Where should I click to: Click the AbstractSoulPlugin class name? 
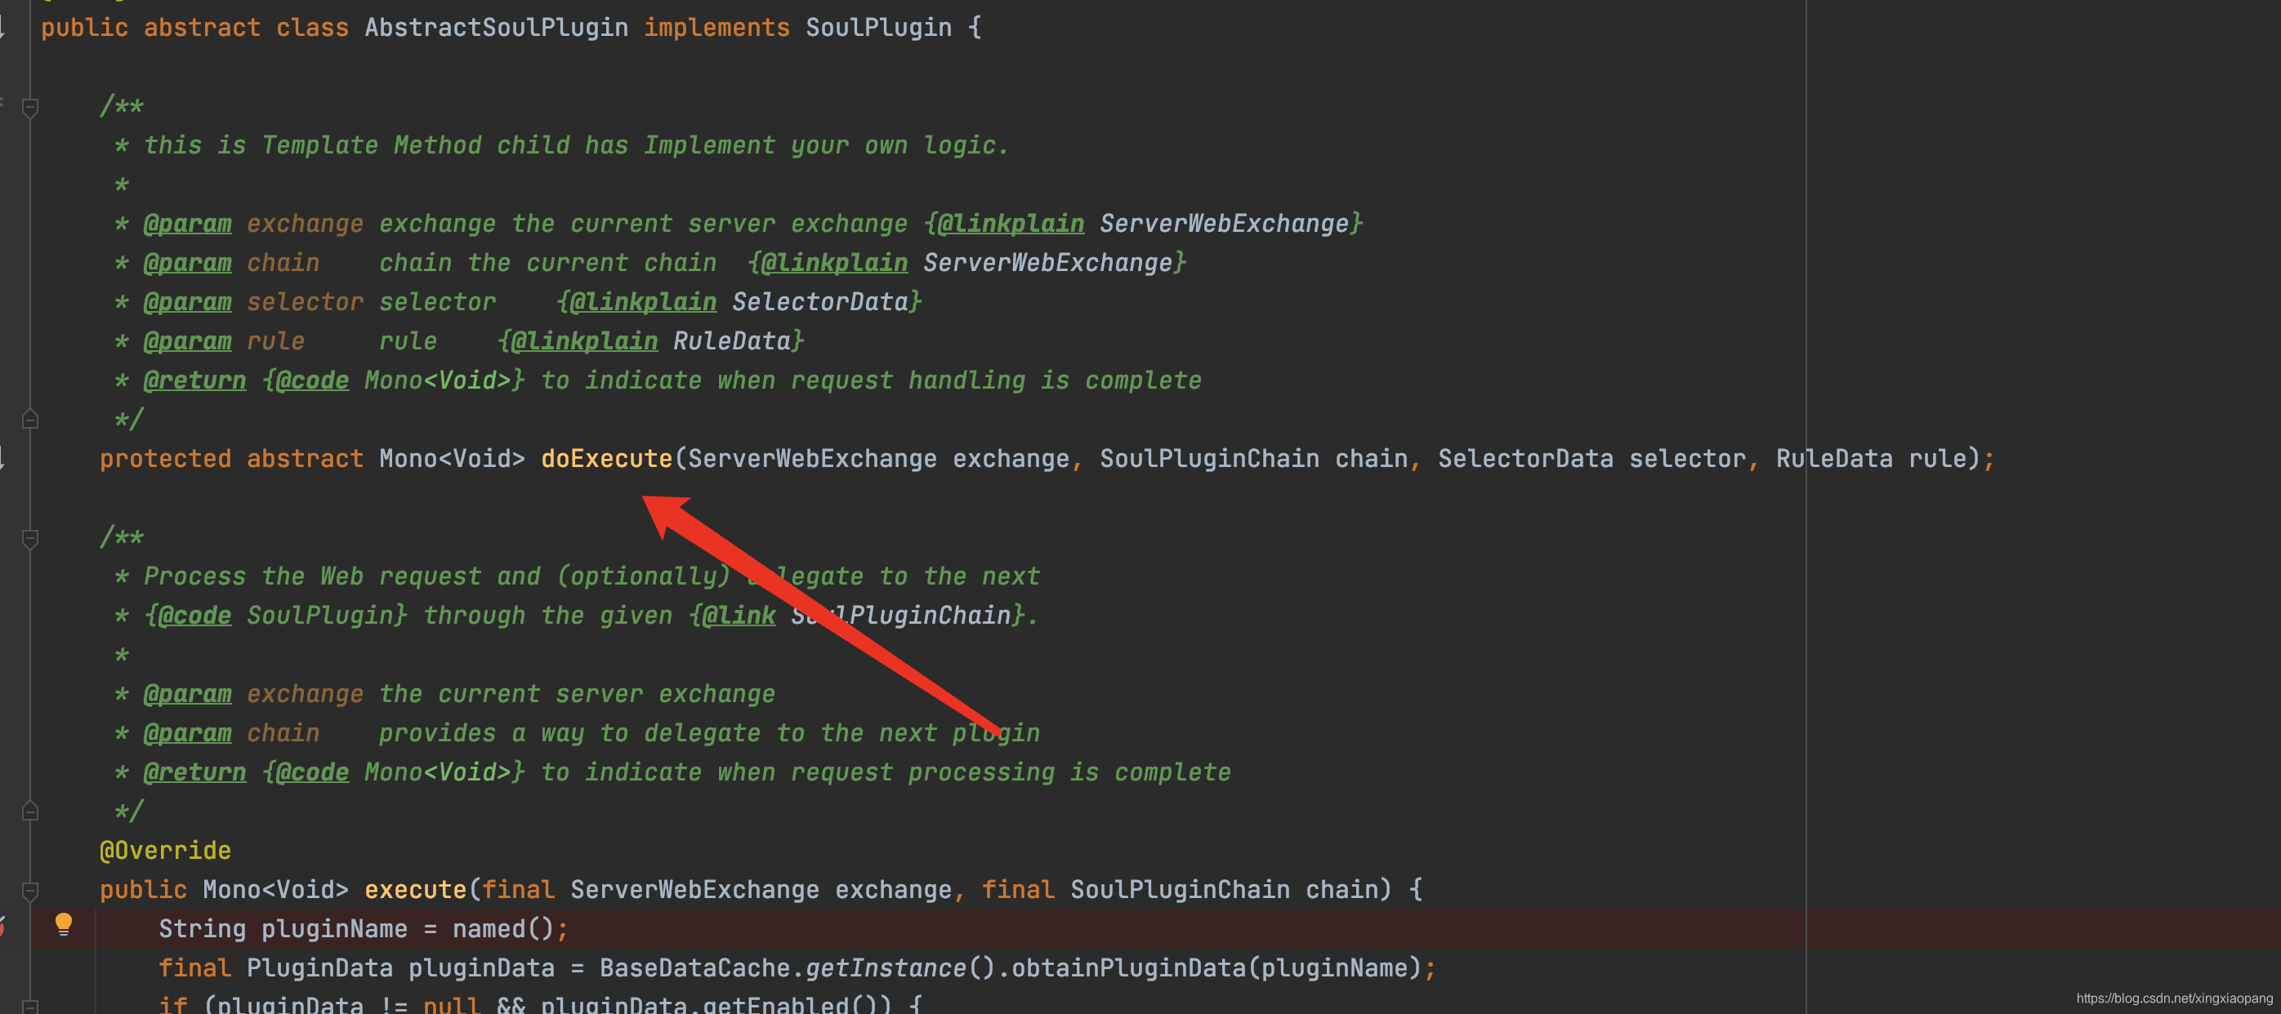pos(496,28)
